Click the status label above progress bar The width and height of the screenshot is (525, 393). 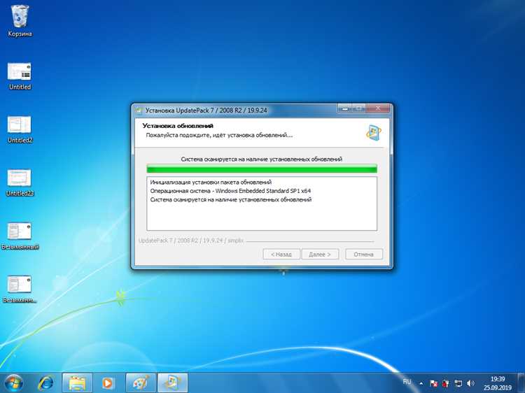pos(262,159)
